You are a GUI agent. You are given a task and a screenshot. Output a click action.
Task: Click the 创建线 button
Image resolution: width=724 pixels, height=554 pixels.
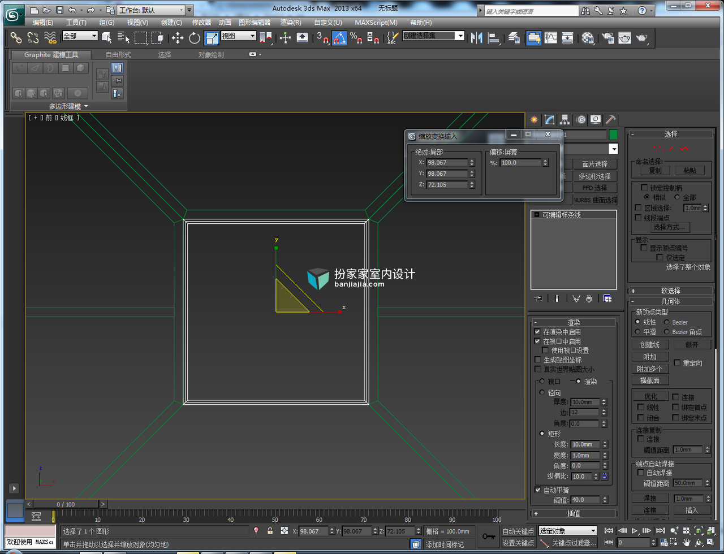pos(649,344)
